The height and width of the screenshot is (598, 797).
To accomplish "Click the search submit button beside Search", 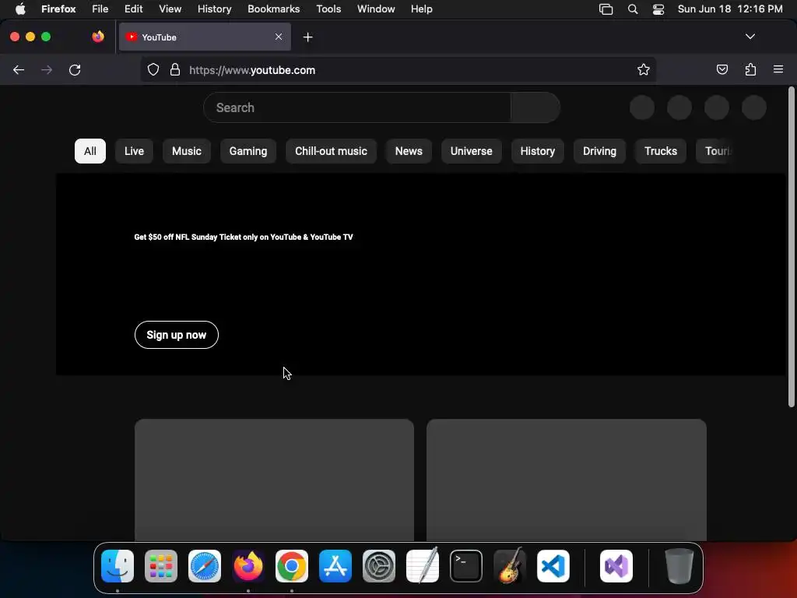I will coord(535,107).
